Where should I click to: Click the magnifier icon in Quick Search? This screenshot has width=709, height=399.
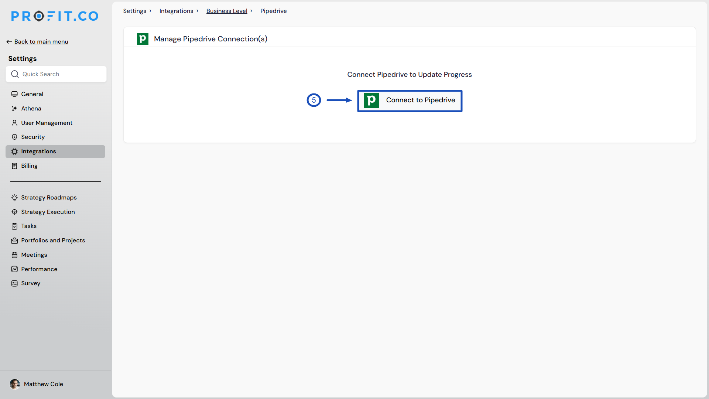pyautogui.click(x=15, y=74)
